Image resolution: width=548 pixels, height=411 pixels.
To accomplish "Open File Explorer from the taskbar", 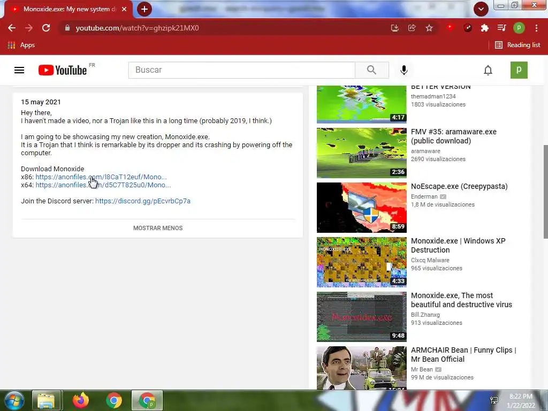I will pos(47,400).
